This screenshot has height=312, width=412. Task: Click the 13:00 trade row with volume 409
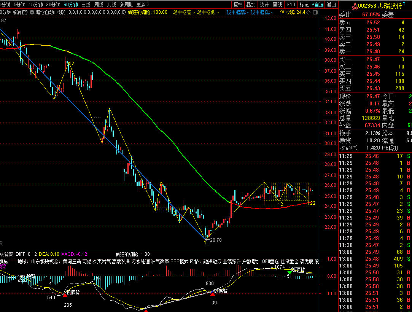coord(375,259)
